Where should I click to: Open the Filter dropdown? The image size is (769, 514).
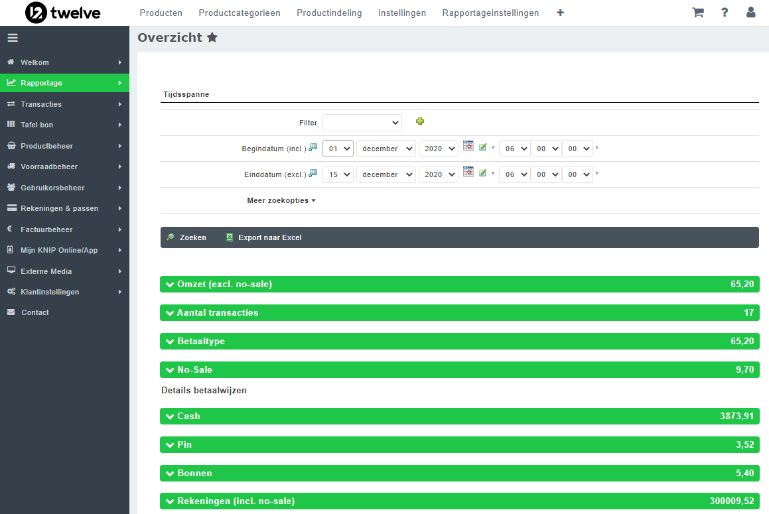362,123
